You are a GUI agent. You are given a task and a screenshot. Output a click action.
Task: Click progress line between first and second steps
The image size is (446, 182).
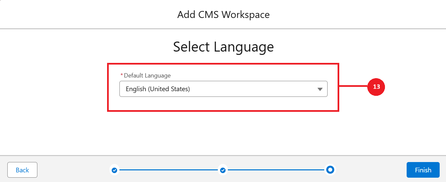168,170
